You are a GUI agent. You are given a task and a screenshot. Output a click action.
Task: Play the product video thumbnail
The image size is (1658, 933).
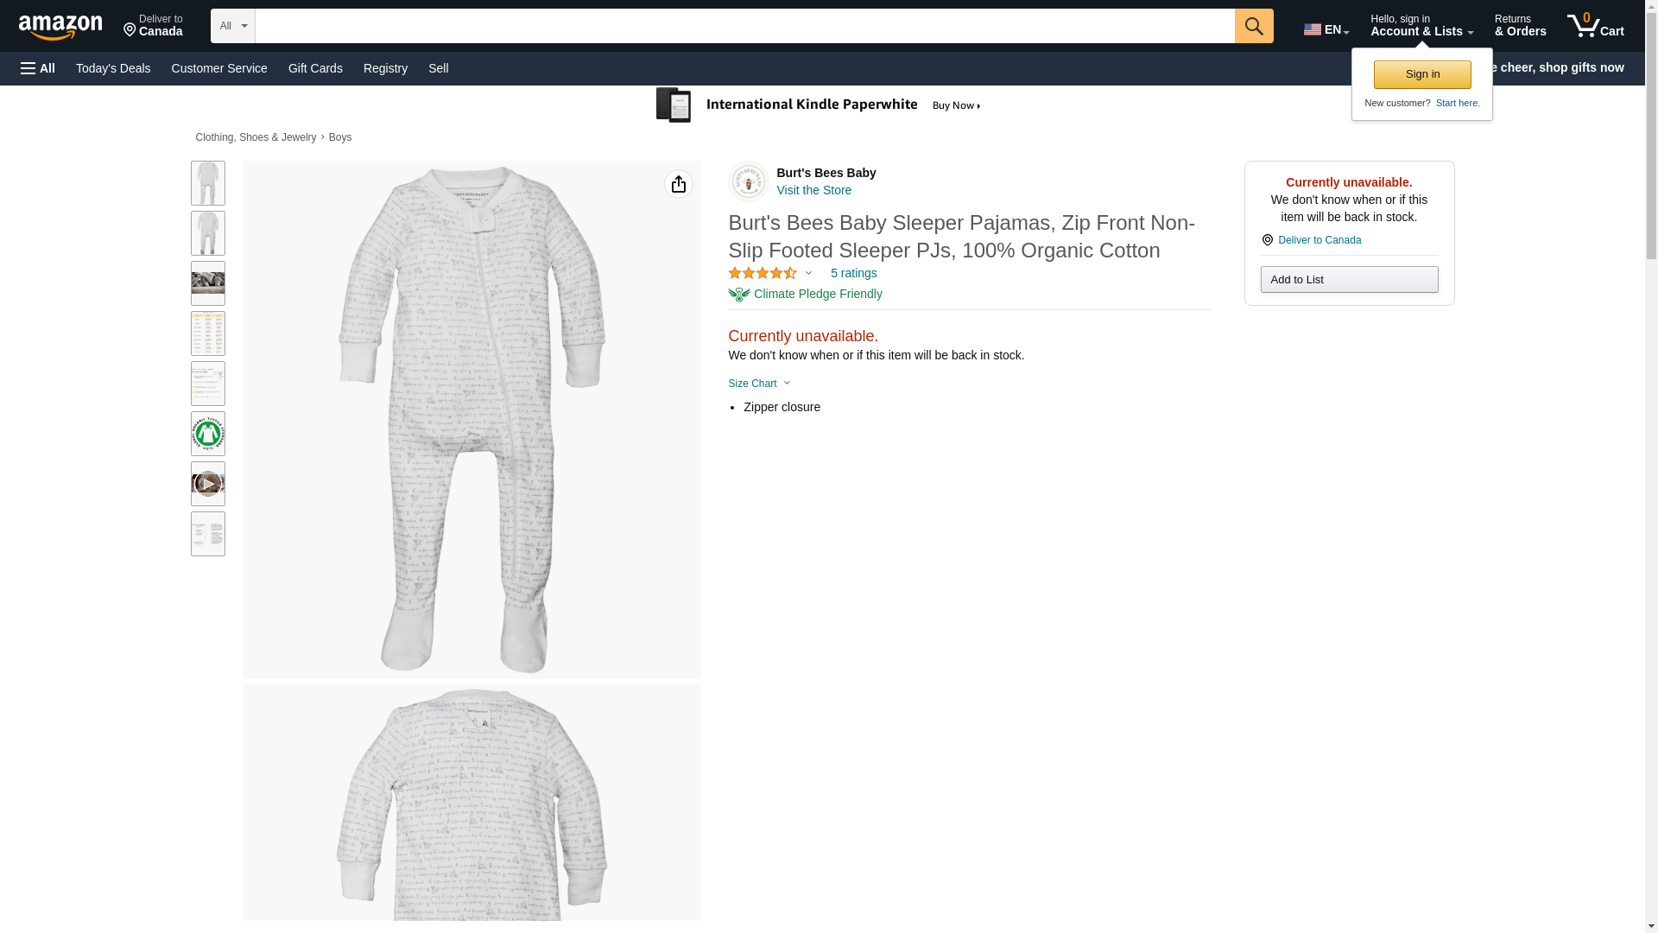208,484
